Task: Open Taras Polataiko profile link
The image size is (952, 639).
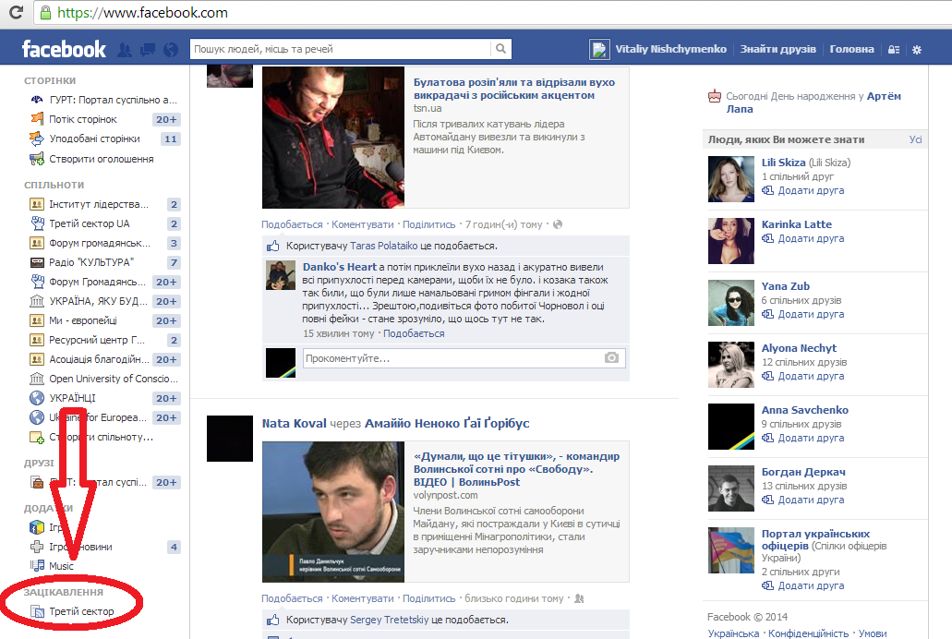Action: click(384, 246)
